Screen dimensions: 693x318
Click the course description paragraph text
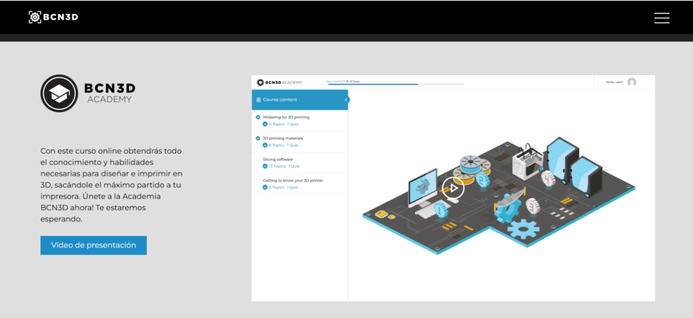click(x=112, y=185)
